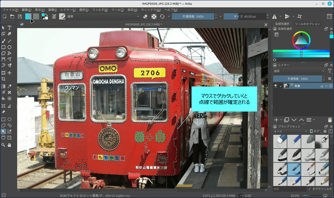Image resolution: width=334 pixels, height=198 pixels.
Task: Select the Ellipse shape tool
Action: [x=9, y=47]
